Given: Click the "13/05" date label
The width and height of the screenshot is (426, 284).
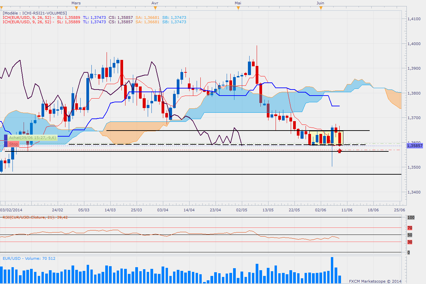Looking at the screenshot, I should click(x=268, y=210).
